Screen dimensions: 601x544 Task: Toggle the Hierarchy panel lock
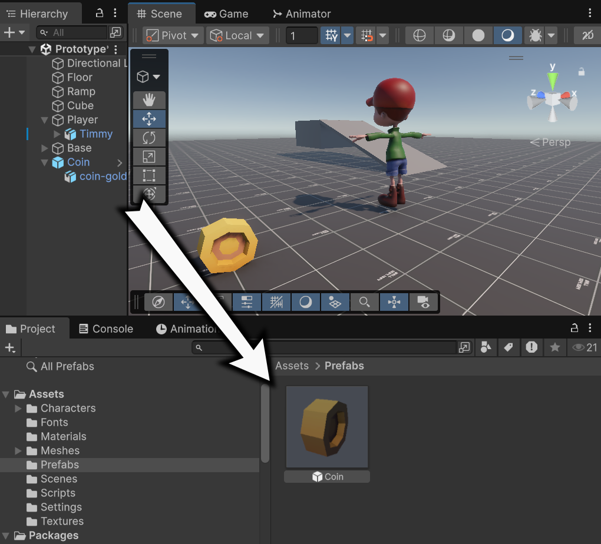point(100,13)
